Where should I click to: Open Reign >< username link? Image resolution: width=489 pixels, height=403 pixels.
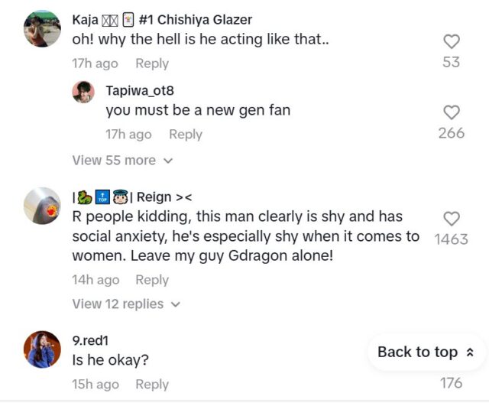159,198
